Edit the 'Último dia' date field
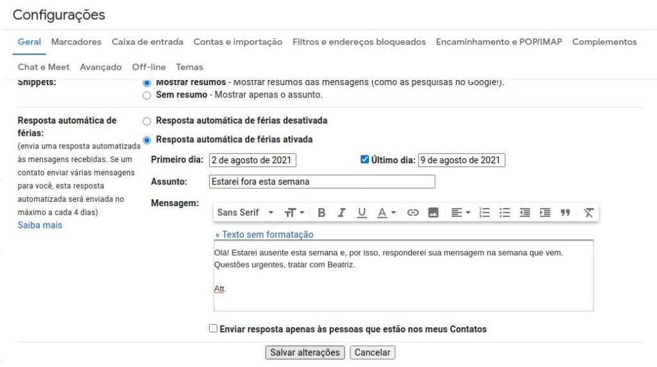This screenshot has height=367, width=657. 462,160
